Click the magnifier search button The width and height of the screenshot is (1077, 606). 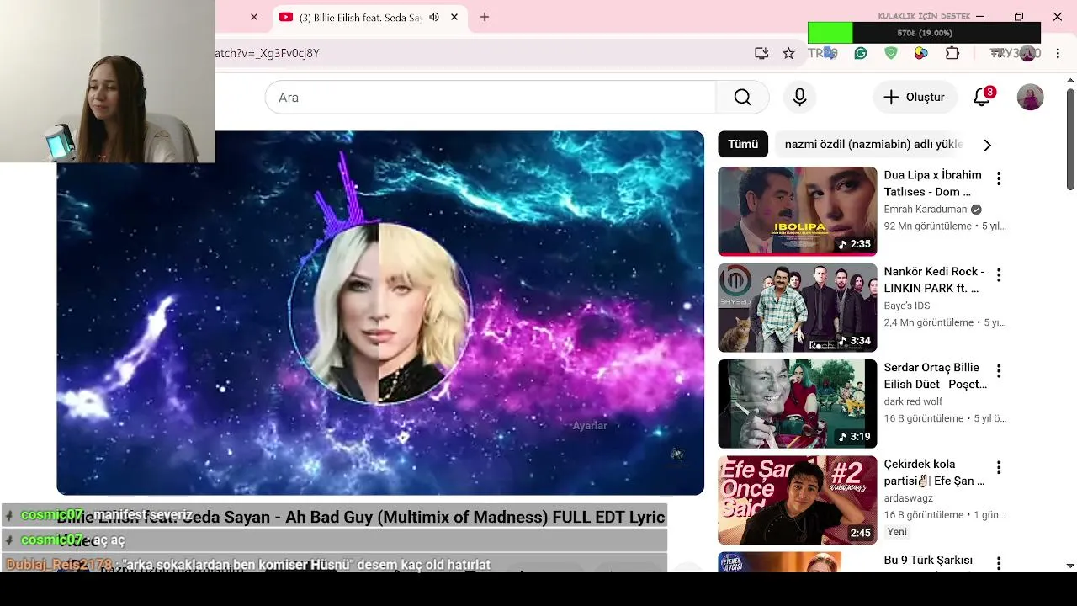coord(742,97)
